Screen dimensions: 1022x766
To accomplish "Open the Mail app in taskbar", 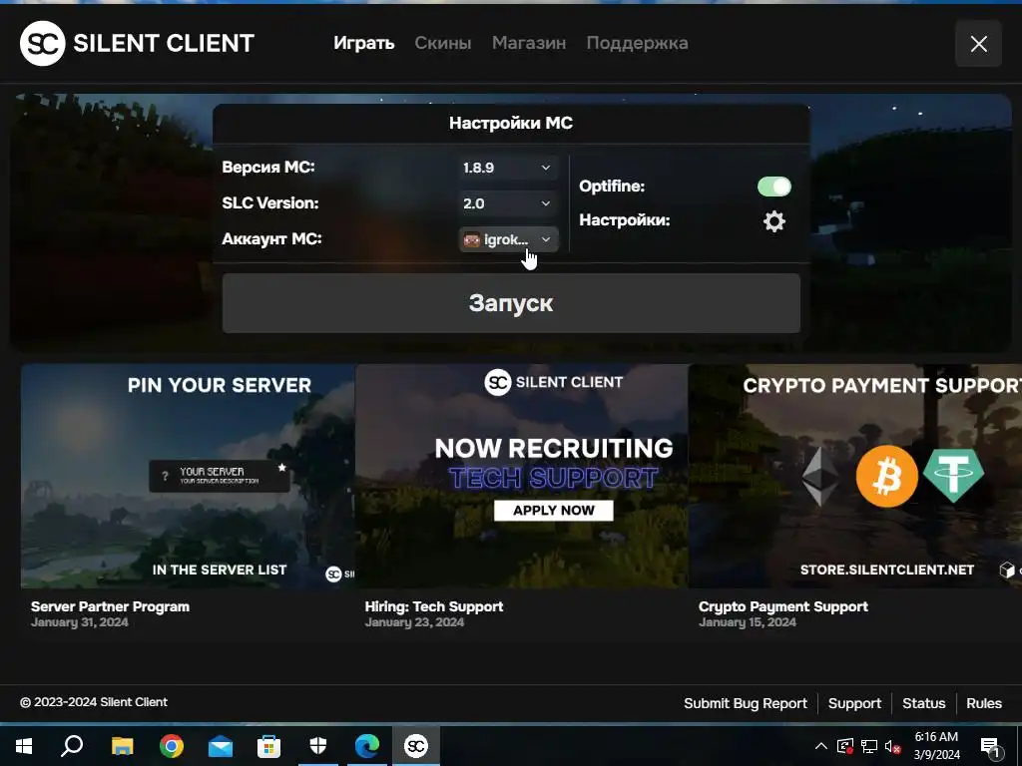I will (x=221, y=746).
